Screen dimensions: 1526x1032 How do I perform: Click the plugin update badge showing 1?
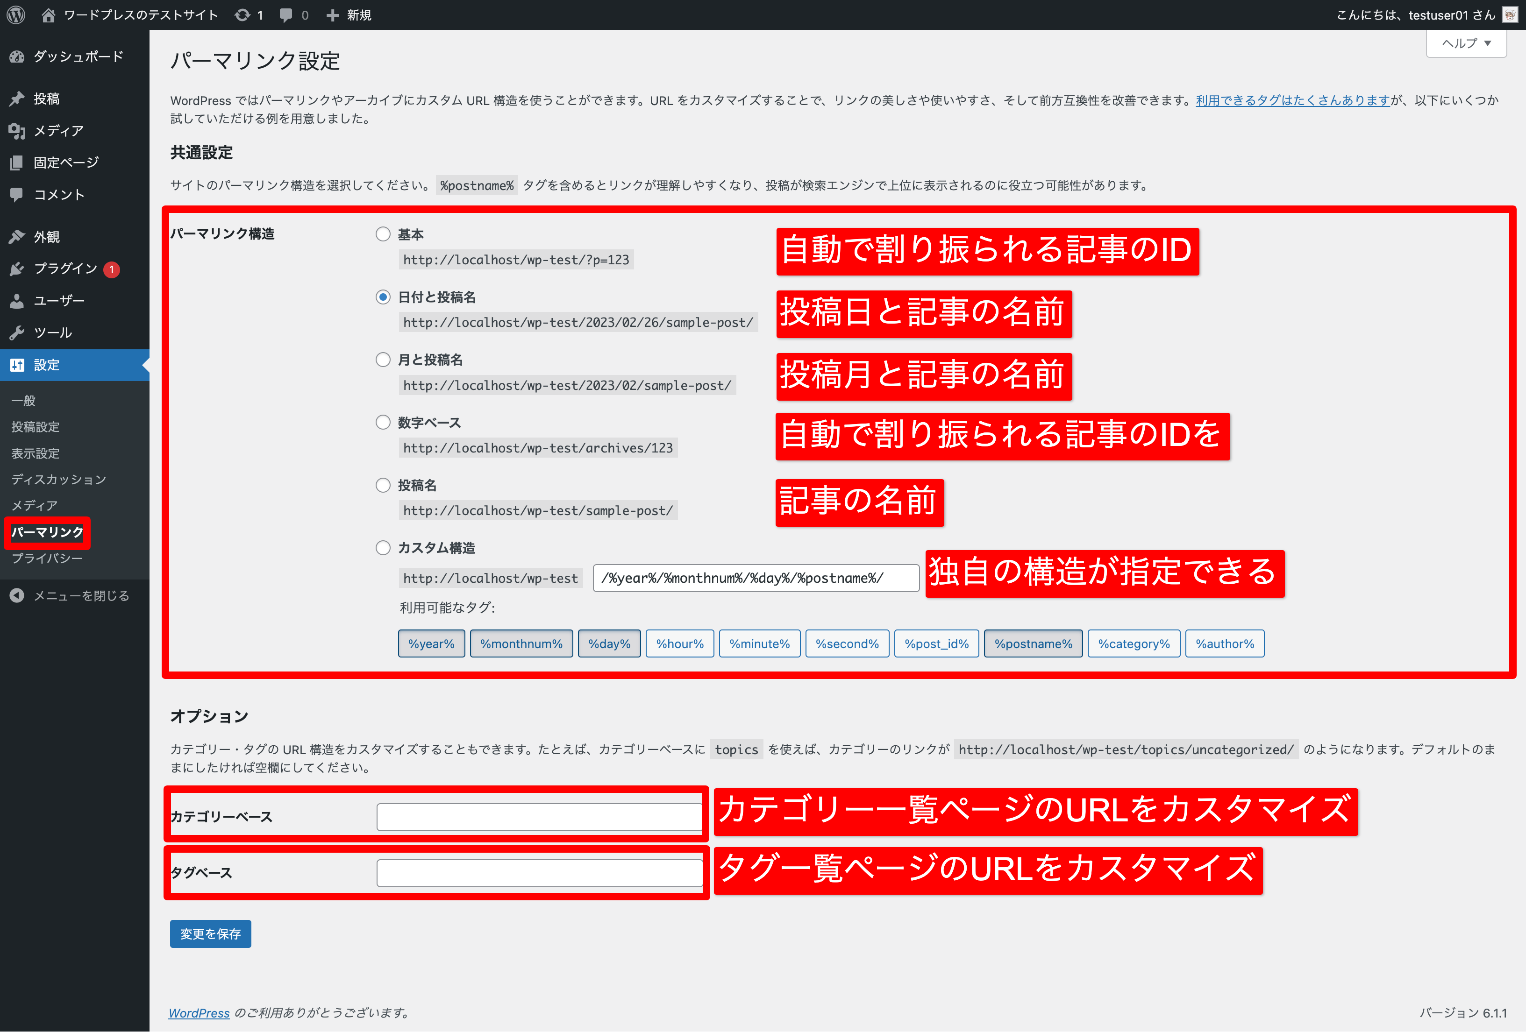pos(112,269)
